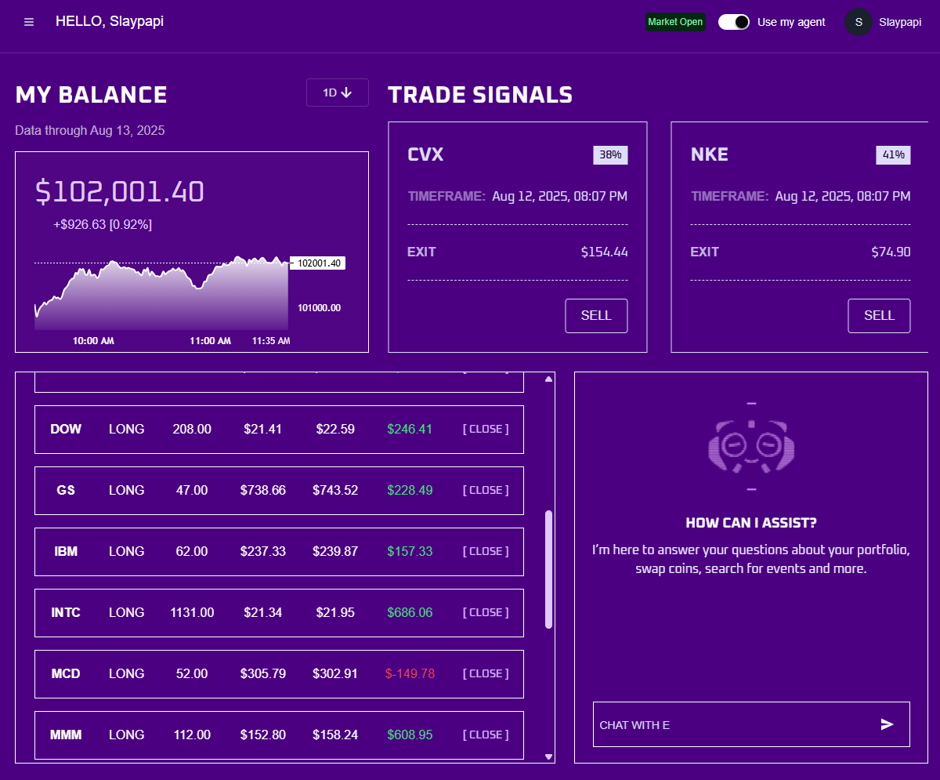Open the hamburger navigation menu

click(29, 22)
